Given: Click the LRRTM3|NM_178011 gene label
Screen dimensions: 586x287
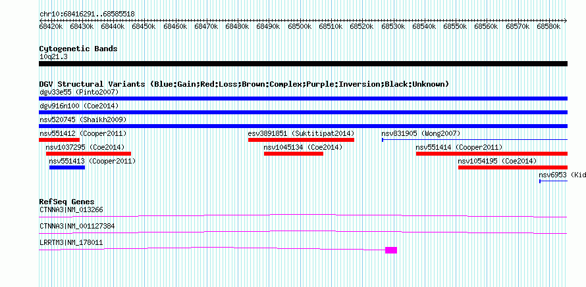Looking at the screenshot, I should (71, 242).
